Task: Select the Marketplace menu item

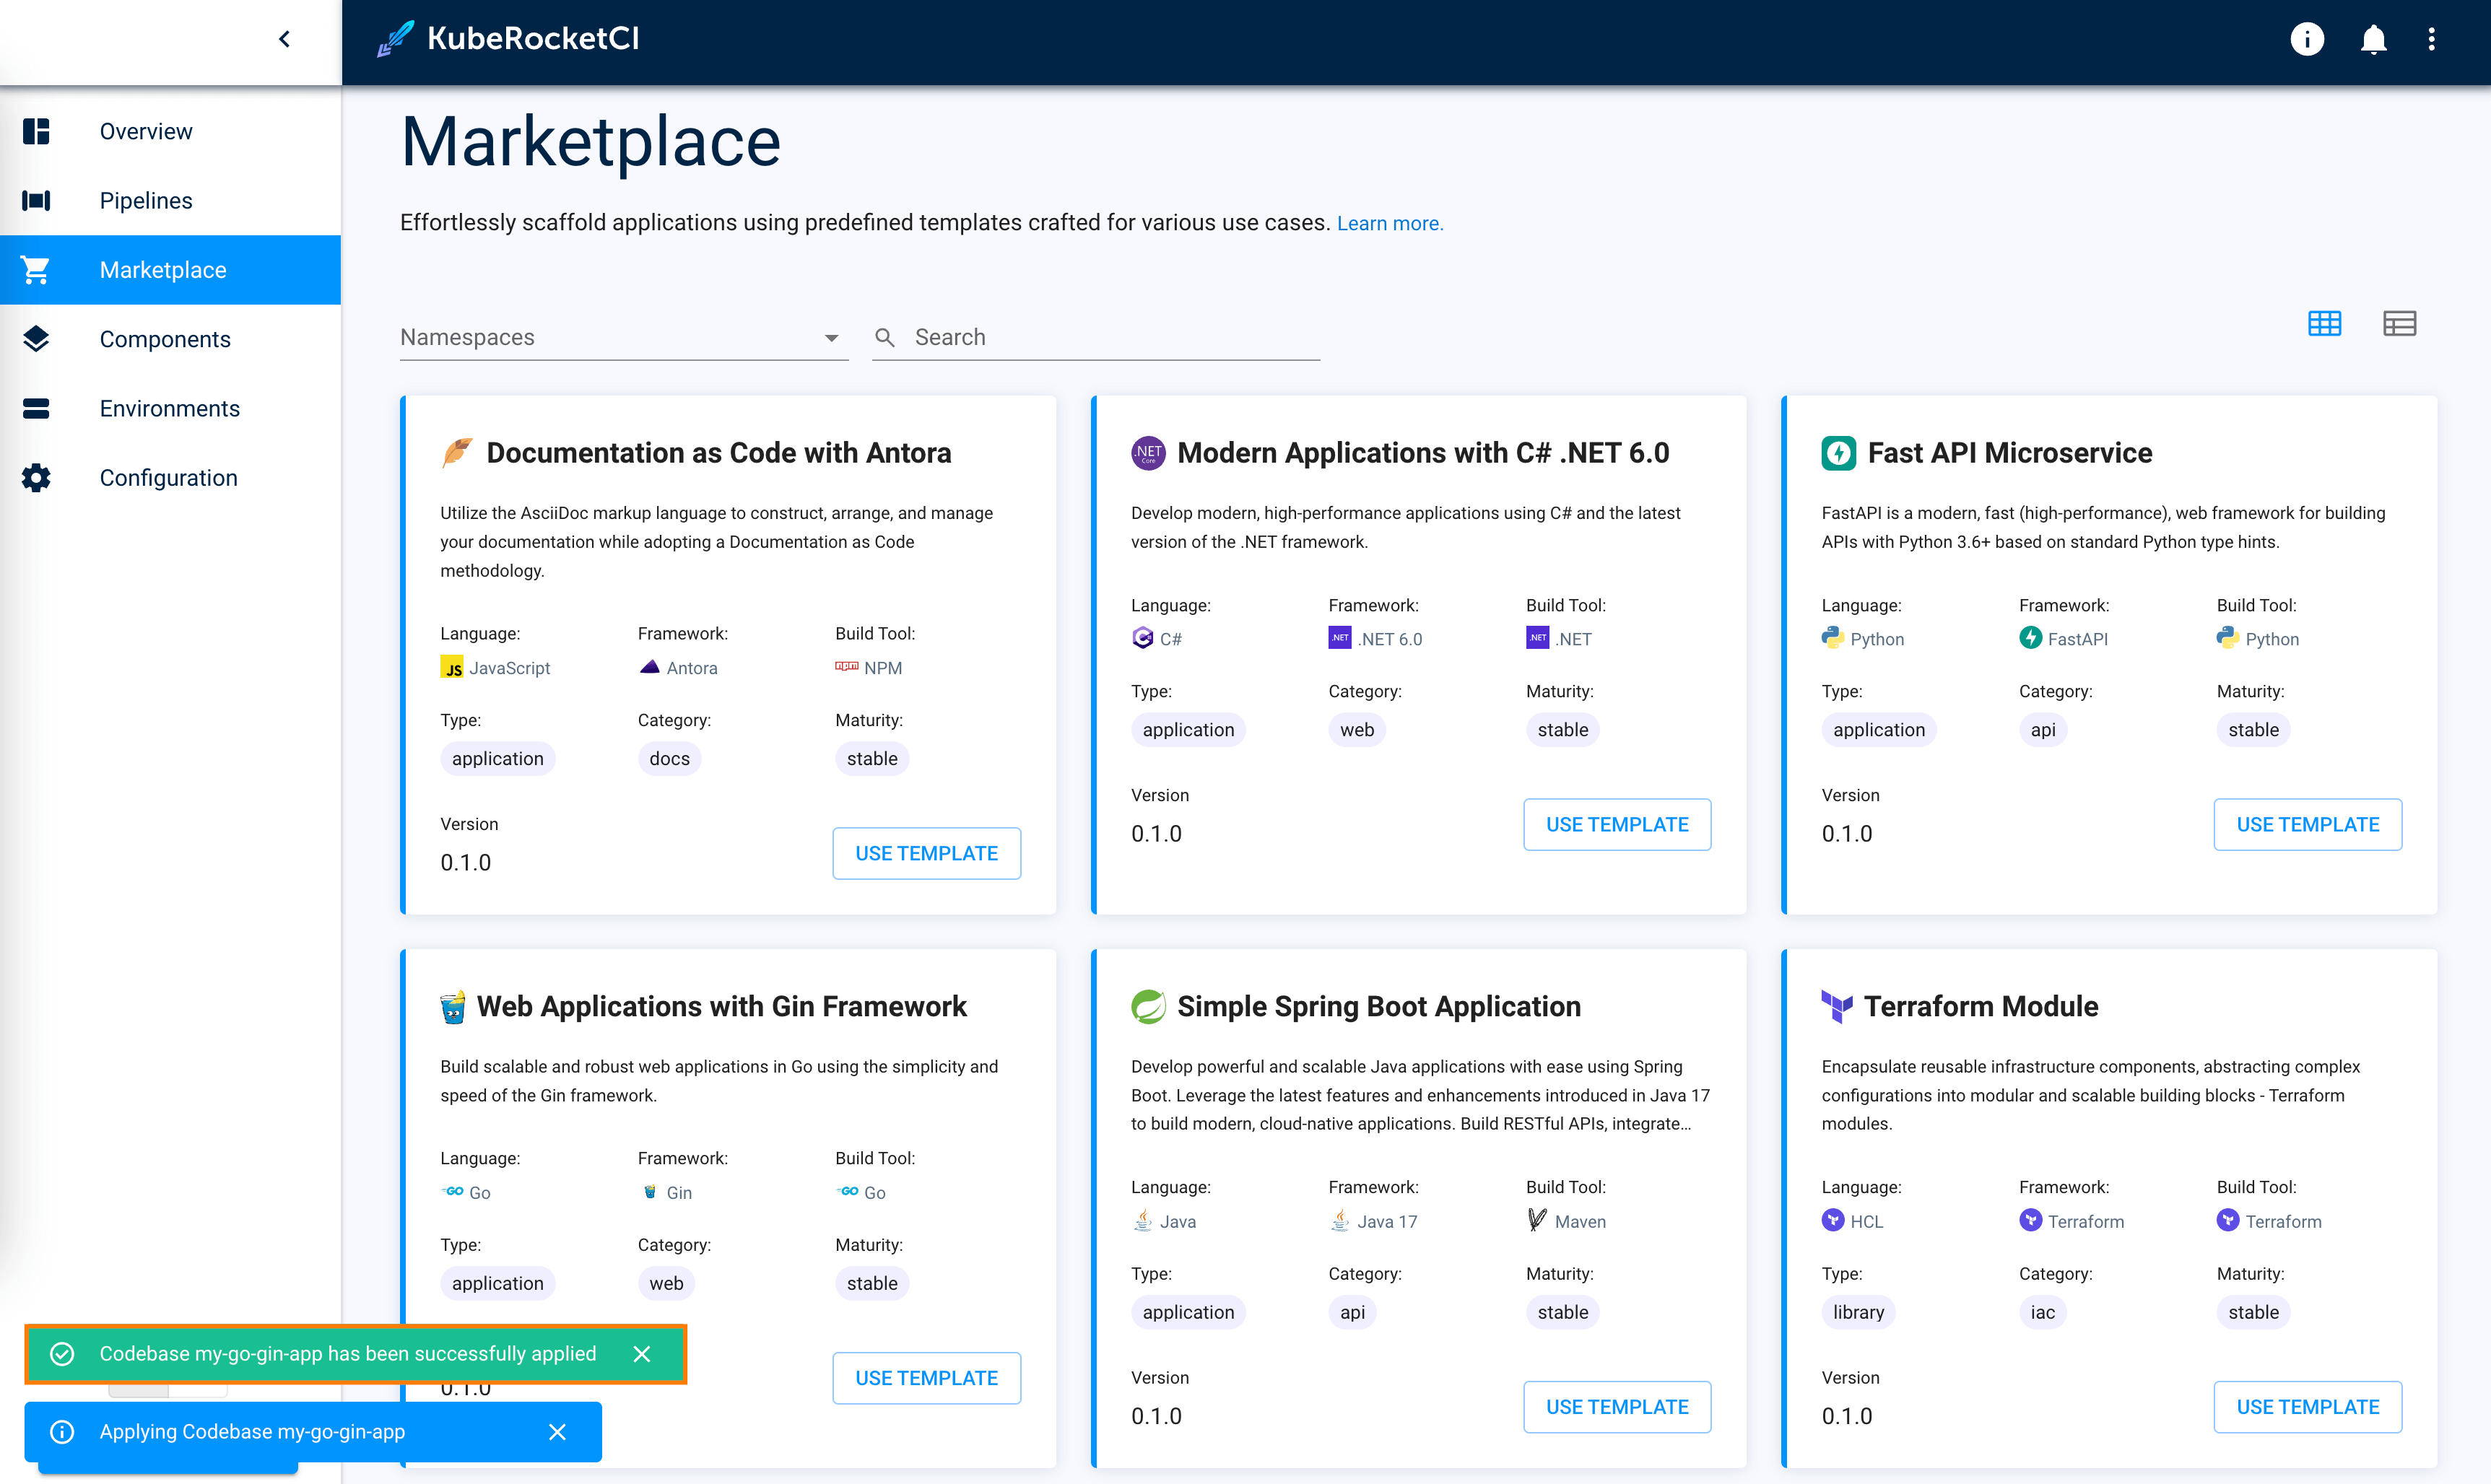Action: tap(170, 269)
